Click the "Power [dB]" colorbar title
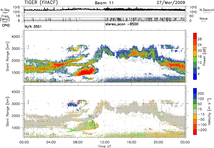This screenshot has height=148, width=214. click(204, 56)
